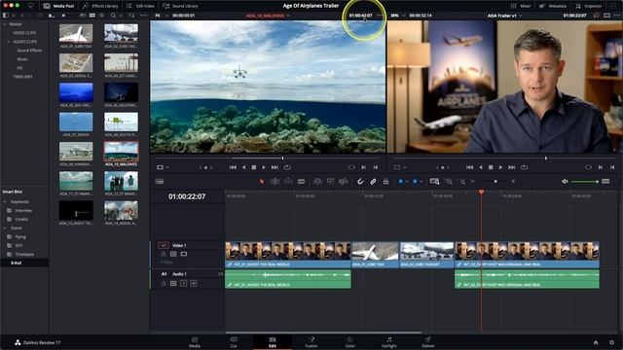Click the Custom Zoom icon
This screenshot has width=623, height=350.
click(x=461, y=182)
